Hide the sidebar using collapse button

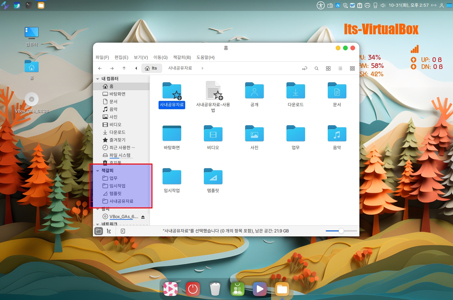pyautogui.click(x=123, y=231)
